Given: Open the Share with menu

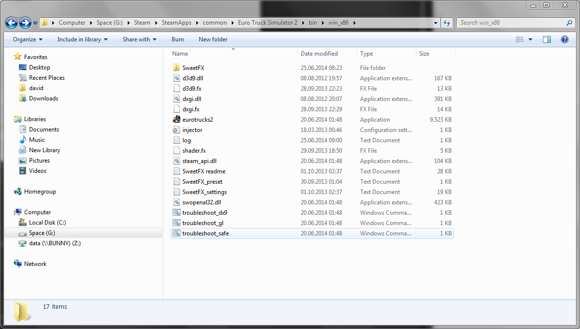Looking at the screenshot, I should tap(140, 39).
